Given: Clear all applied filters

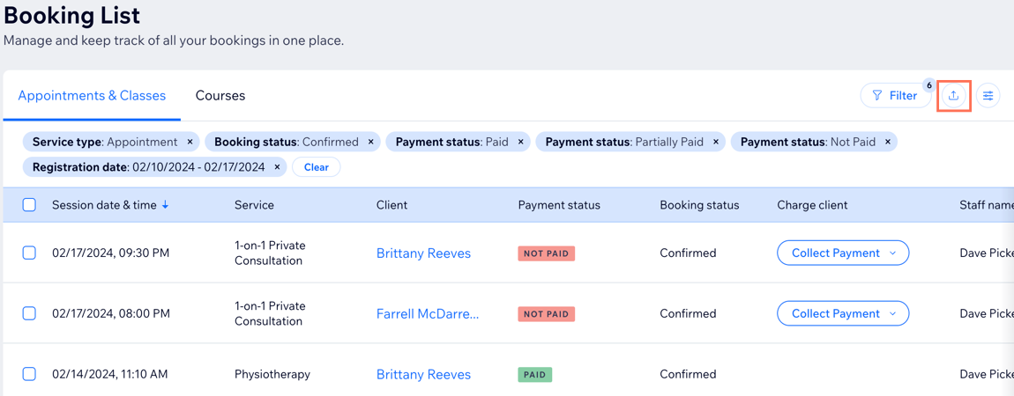Looking at the screenshot, I should 316,167.
